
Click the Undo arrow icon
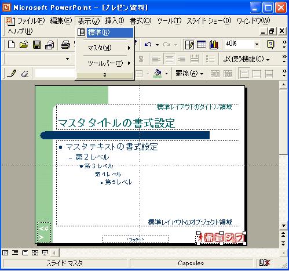click(x=148, y=45)
